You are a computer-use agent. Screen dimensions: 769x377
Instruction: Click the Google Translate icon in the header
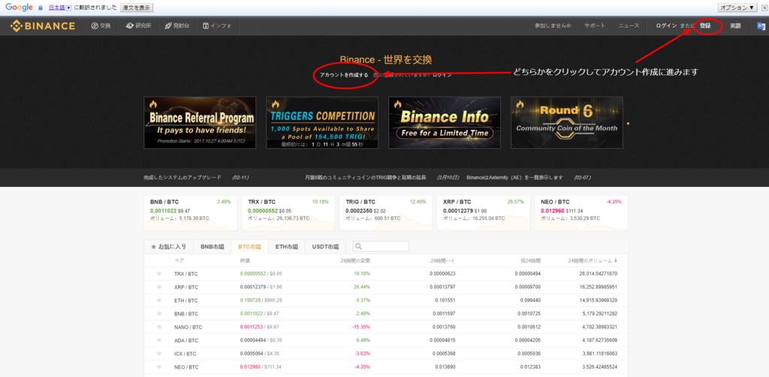point(761,26)
